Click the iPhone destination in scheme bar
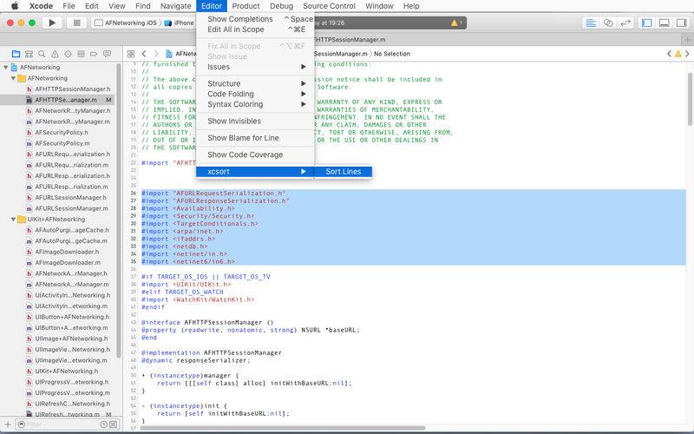 (180, 23)
